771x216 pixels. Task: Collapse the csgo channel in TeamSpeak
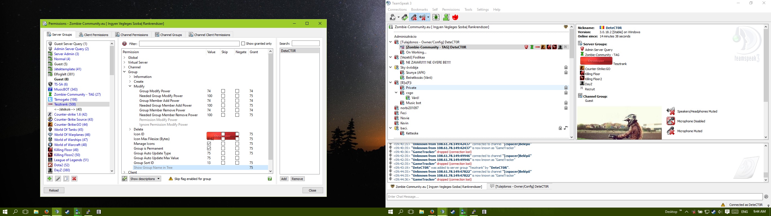click(x=396, y=93)
